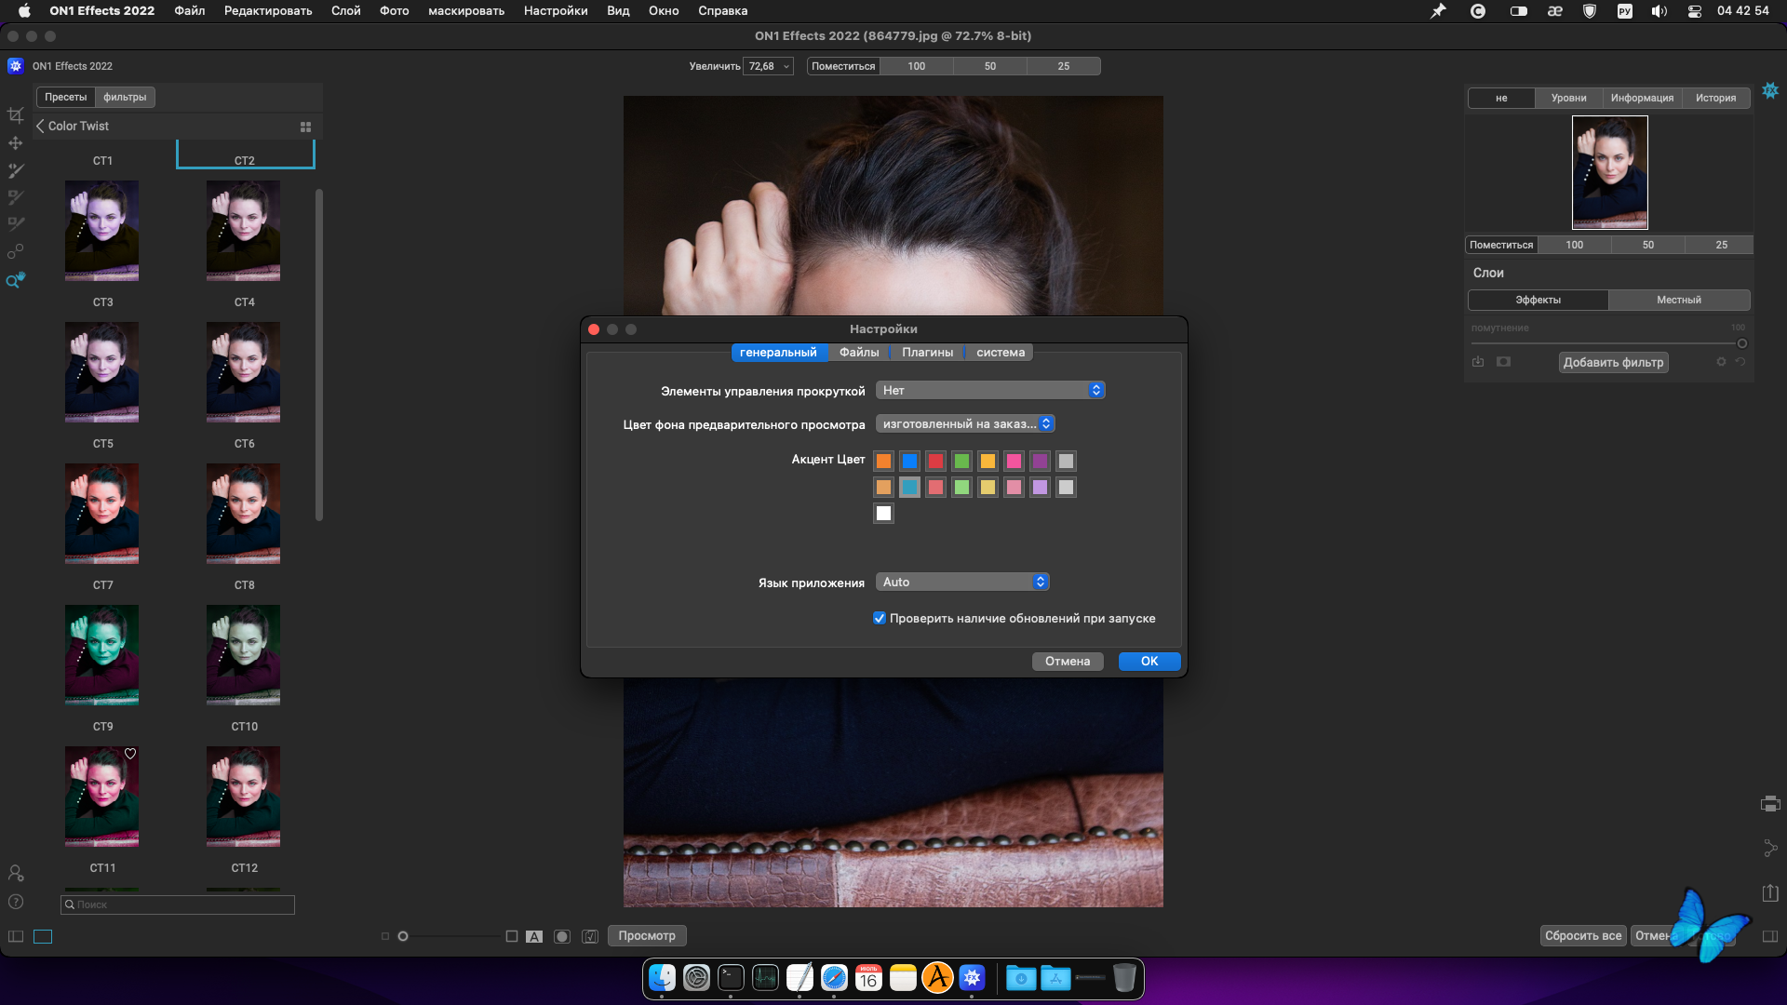Select the Crop tool in left toolbar

pyautogui.click(x=16, y=115)
